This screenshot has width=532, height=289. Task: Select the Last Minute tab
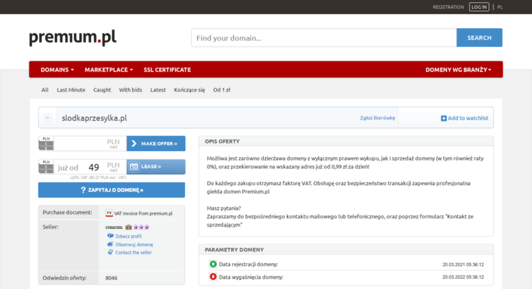[x=71, y=90]
